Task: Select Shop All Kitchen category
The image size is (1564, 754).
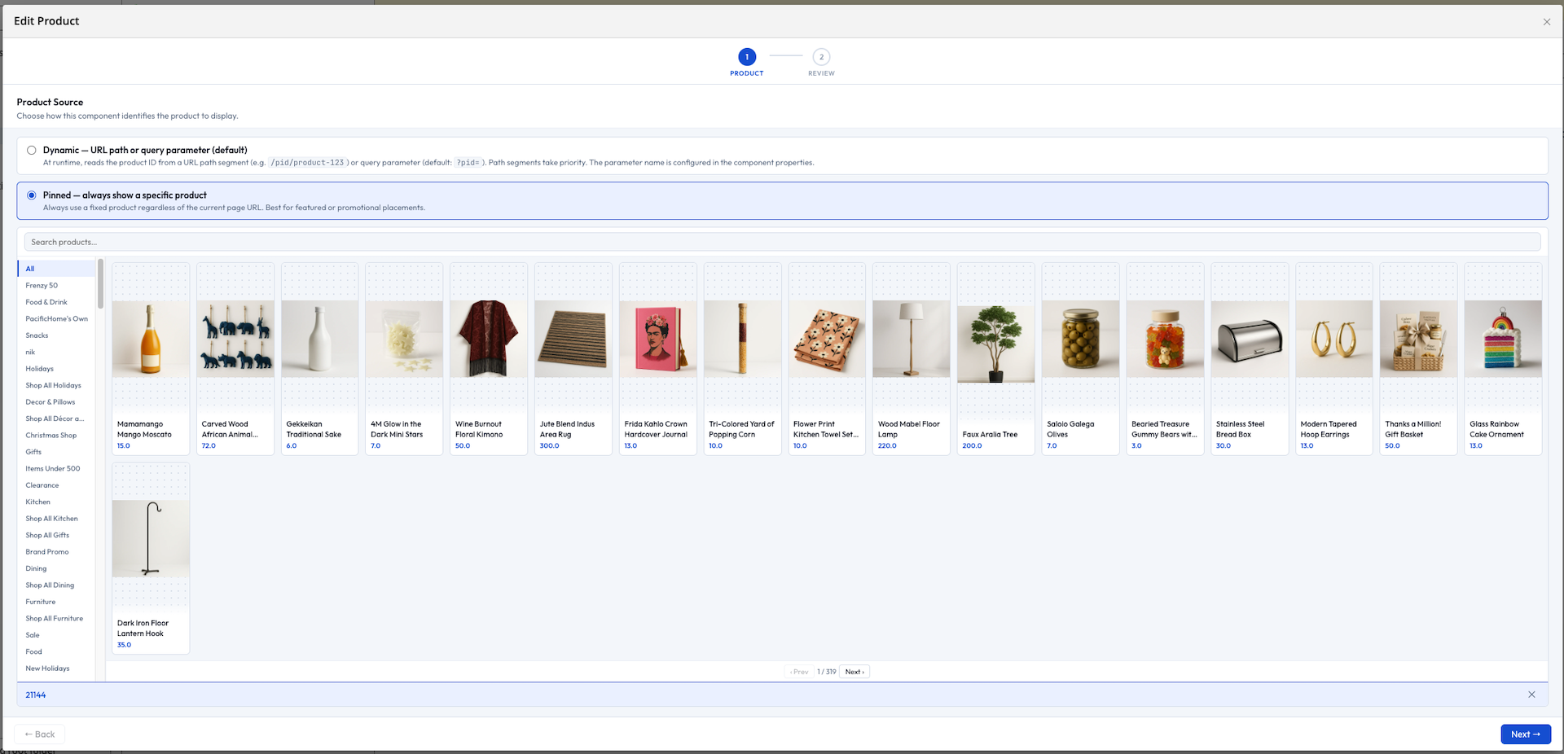Action: coord(56,519)
